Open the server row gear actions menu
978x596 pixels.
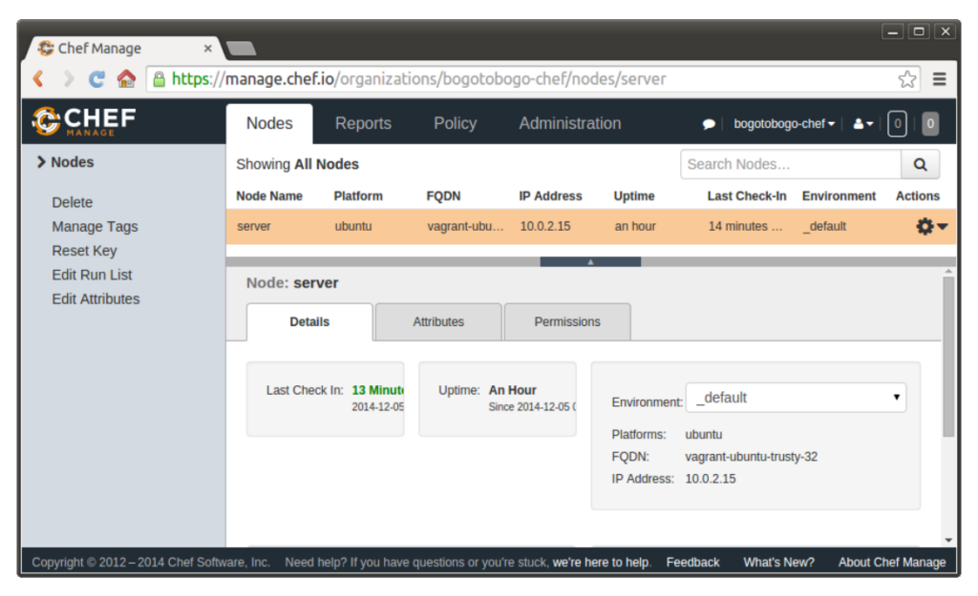pos(932,227)
